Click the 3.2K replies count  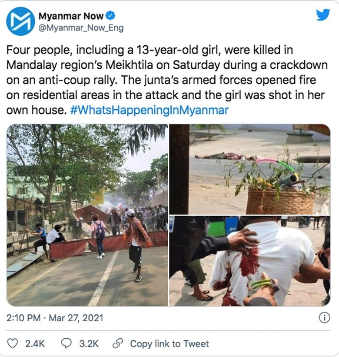point(89,344)
